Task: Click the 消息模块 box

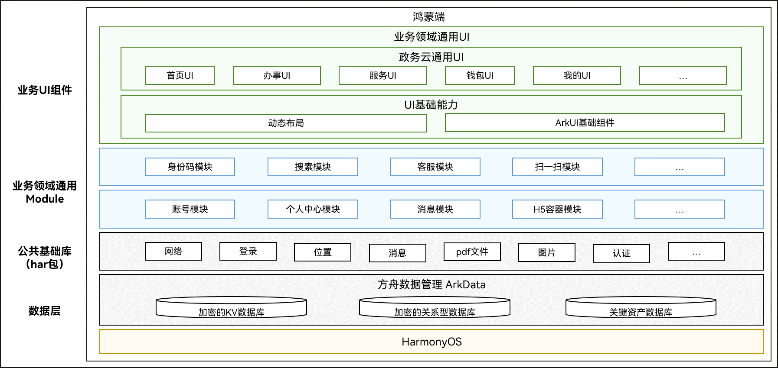Action: pyautogui.click(x=435, y=209)
